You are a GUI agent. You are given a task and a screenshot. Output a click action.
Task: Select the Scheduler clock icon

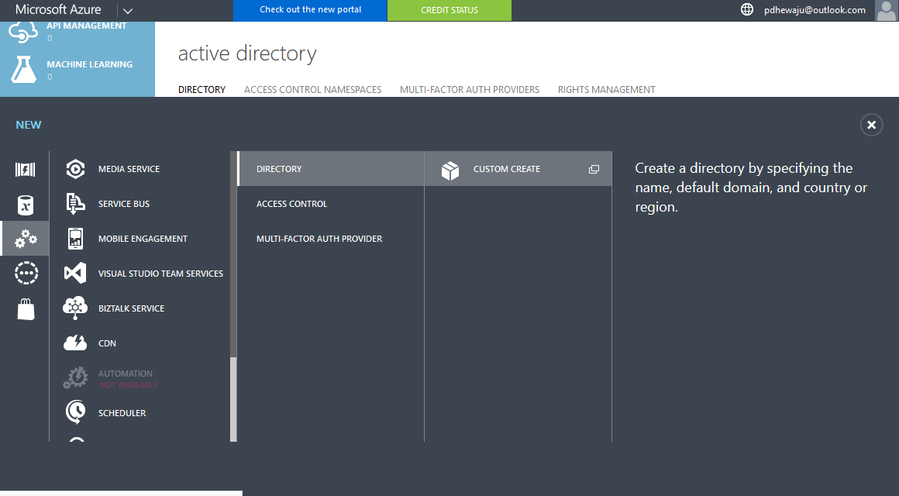(x=75, y=412)
